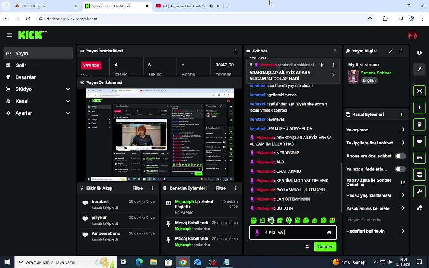
Task: Open a new browser tab
Action: [229, 6]
